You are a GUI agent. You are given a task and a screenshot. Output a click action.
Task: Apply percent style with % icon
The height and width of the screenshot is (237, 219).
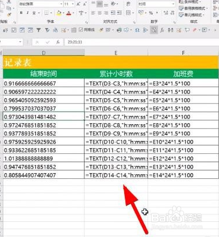tap(151, 13)
